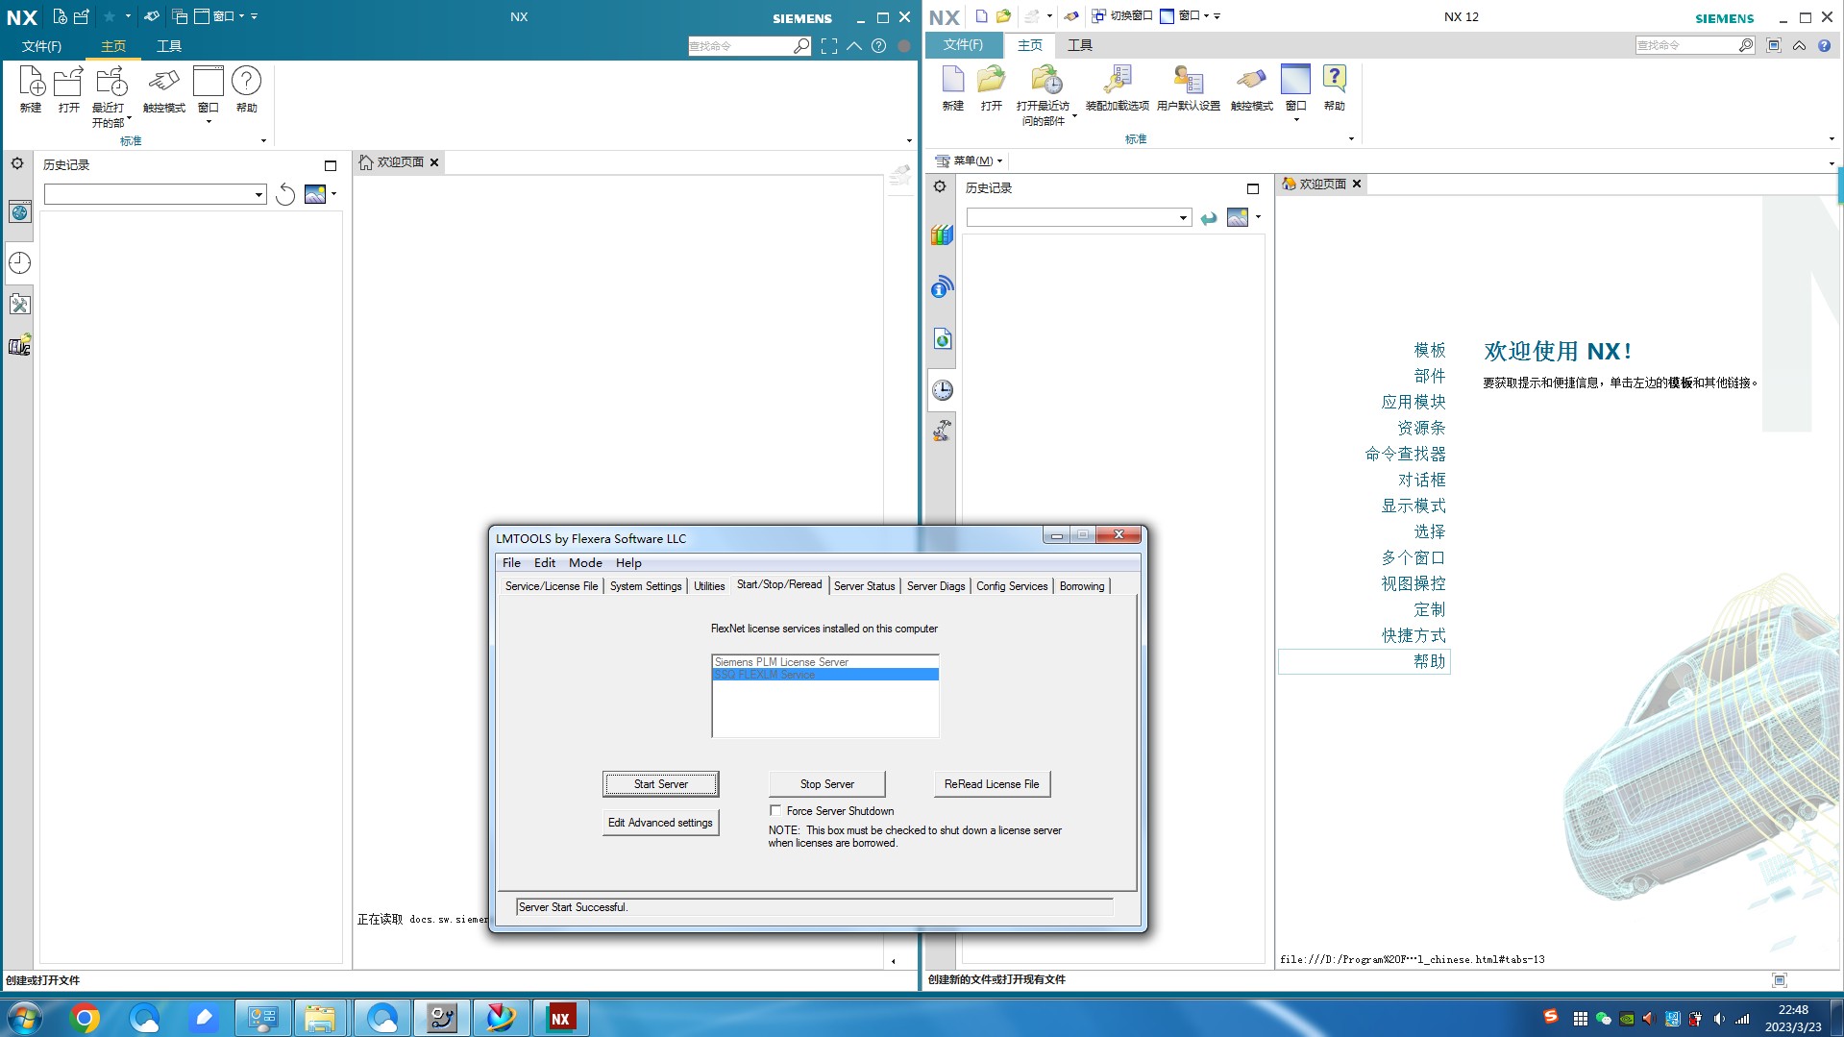Open HD3D info tab in NX 12 sidebar

942,286
